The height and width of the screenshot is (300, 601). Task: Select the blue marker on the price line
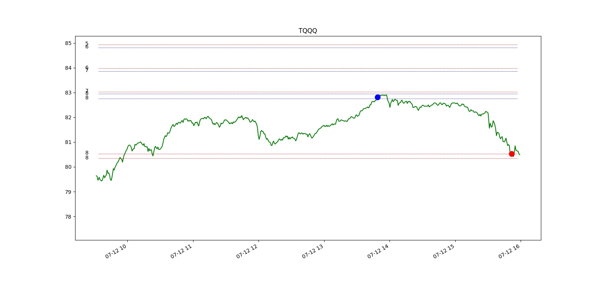point(378,97)
